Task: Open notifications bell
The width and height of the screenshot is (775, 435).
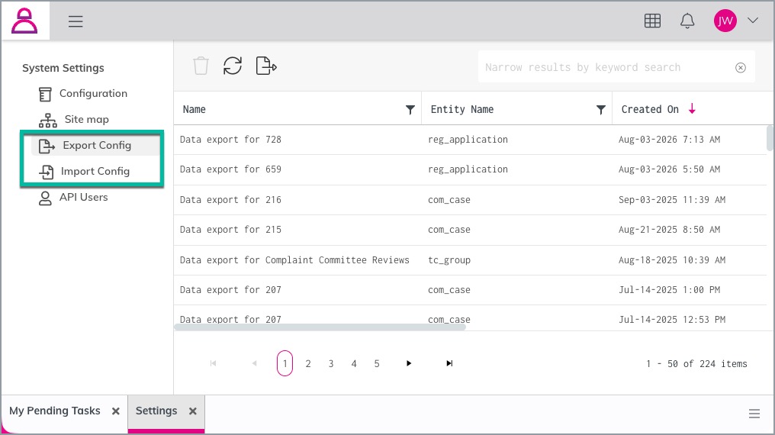Action: (687, 21)
